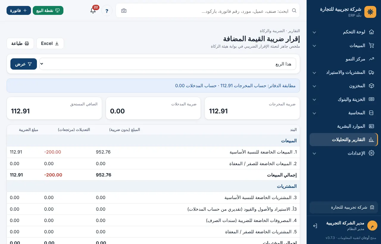The image size is (381, 244).
Task: Expand the المبيعات menu chevron
Action: click(x=314, y=46)
